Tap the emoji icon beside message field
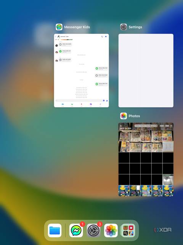Image resolution: width=183 pixels, height=245 pixels. 104,100
